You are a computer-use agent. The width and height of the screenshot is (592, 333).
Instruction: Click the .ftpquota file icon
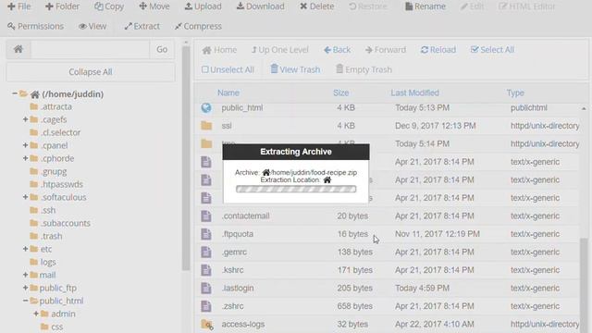point(206,234)
